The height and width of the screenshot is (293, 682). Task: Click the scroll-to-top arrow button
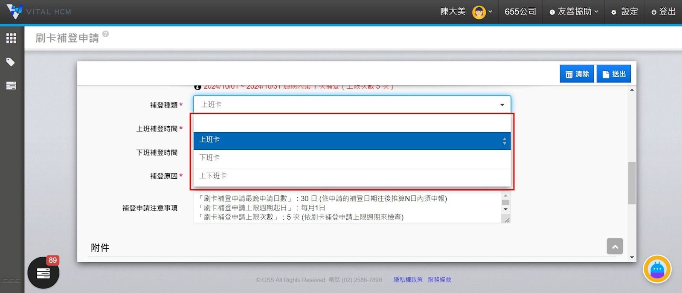pyautogui.click(x=615, y=247)
